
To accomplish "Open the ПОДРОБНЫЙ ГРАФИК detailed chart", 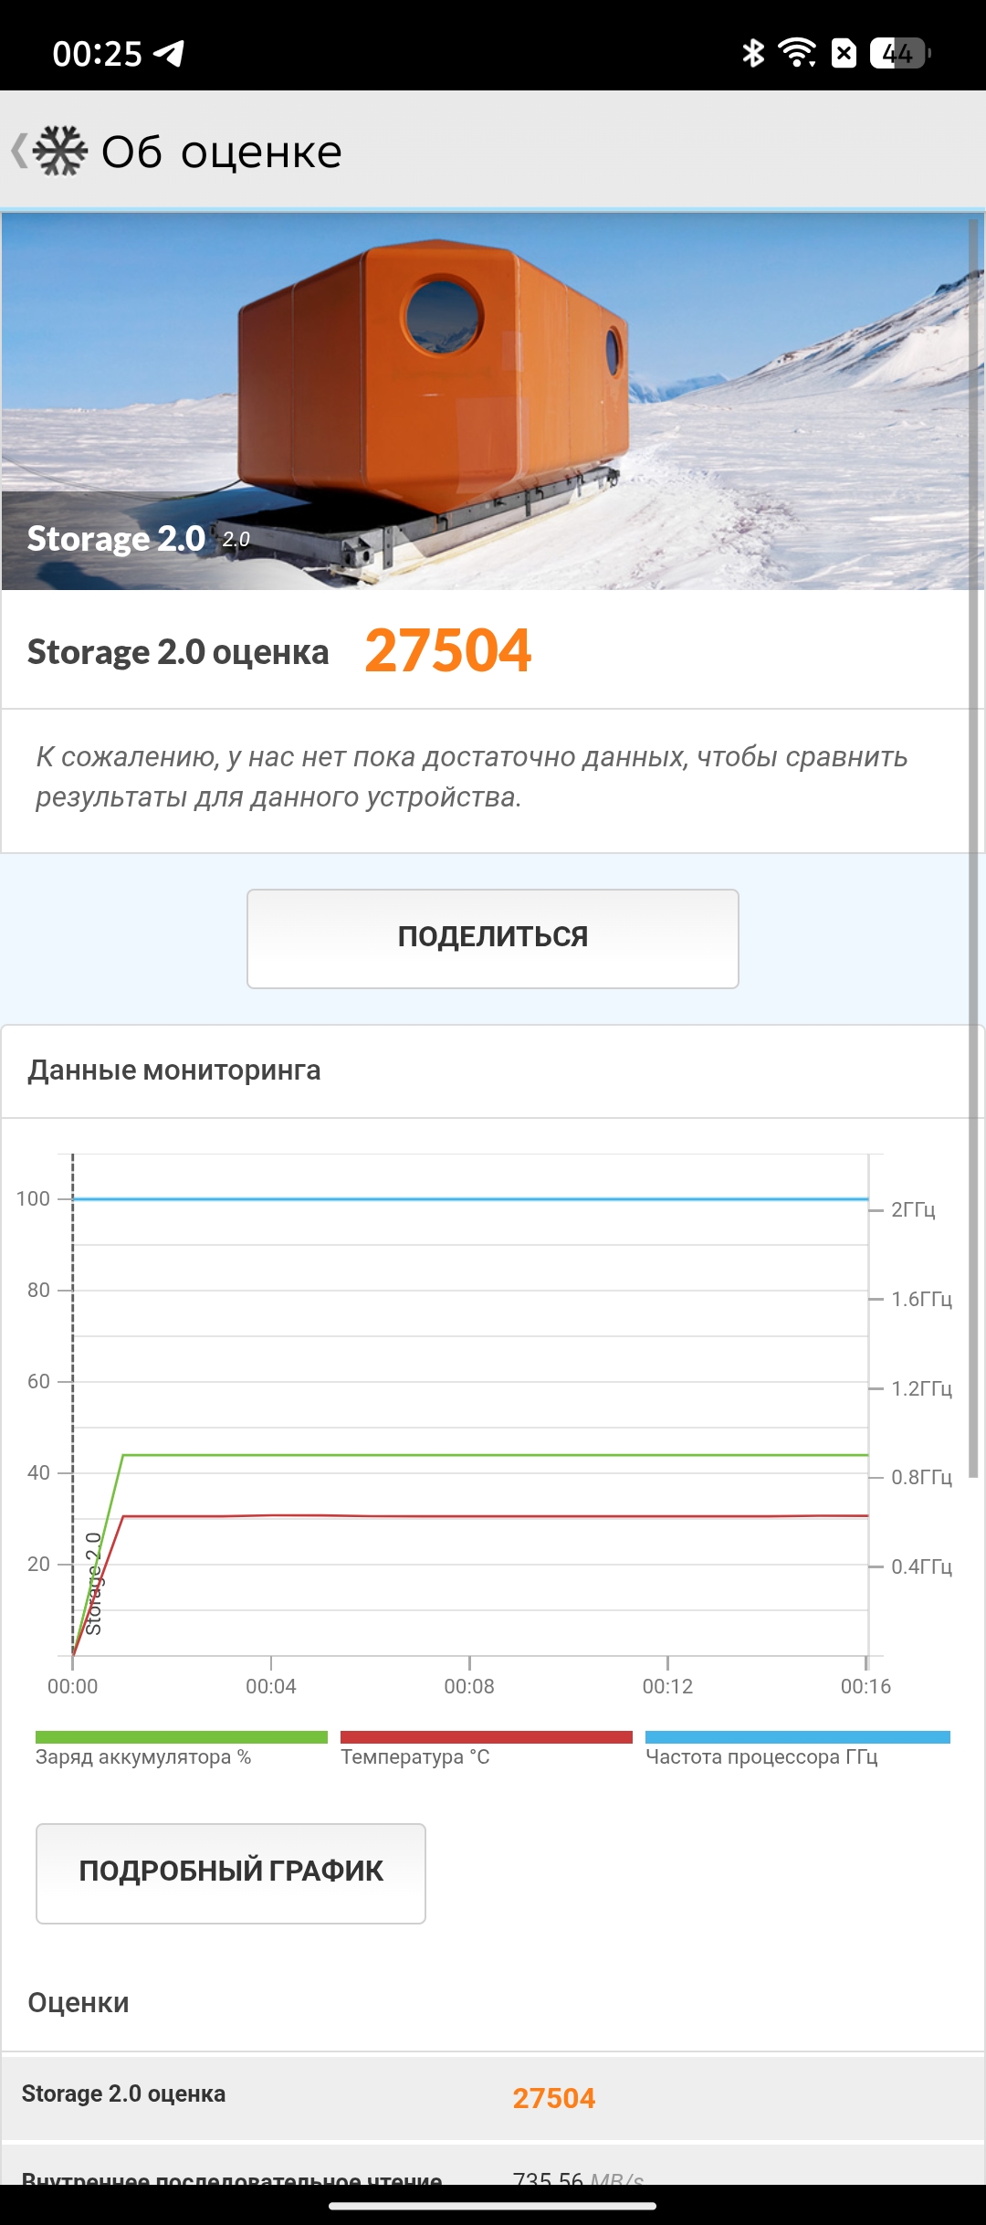I will pyautogui.click(x=231, y=1873).
